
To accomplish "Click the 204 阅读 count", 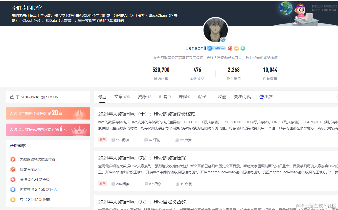I will 123,184.
